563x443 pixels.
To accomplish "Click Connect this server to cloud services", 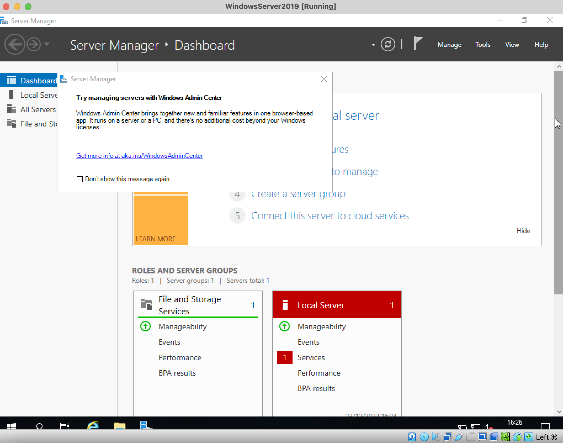I will coord(330,216).
